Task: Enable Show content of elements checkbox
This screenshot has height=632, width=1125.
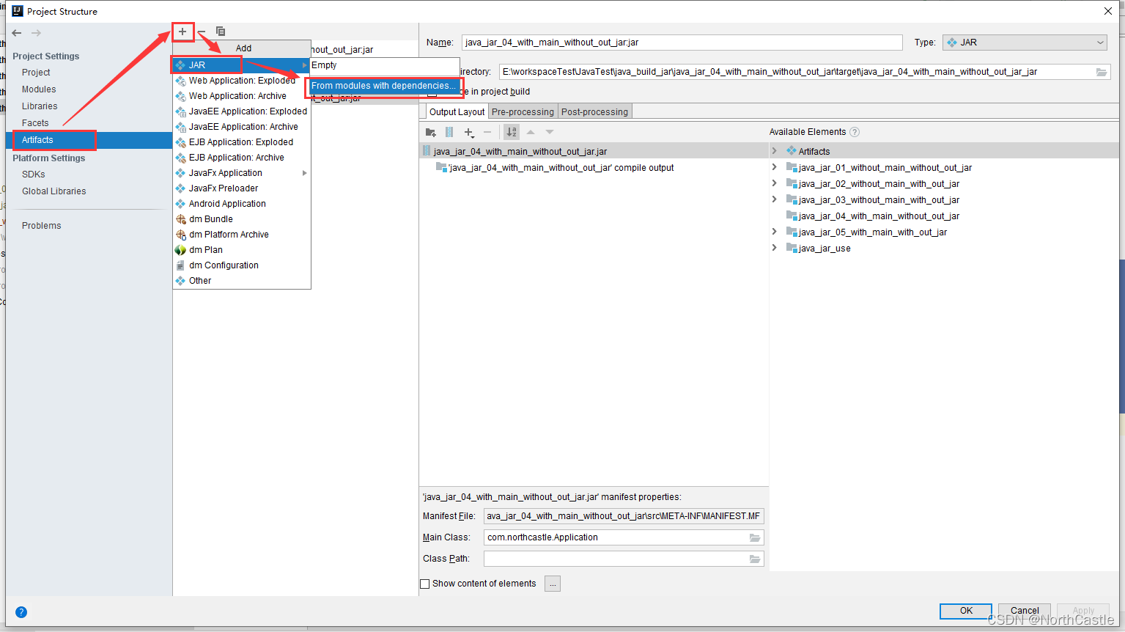Action: pyautogui.click(x=424, y=584)
